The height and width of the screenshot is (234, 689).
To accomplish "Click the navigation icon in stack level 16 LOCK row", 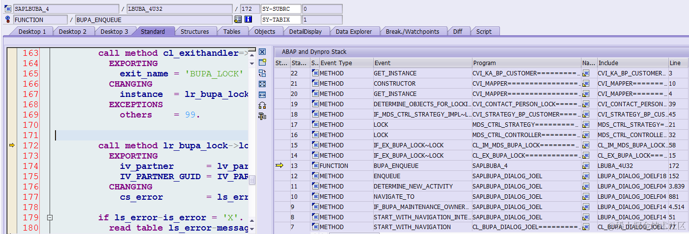I will pyautogui.click(x=586, y=135).
